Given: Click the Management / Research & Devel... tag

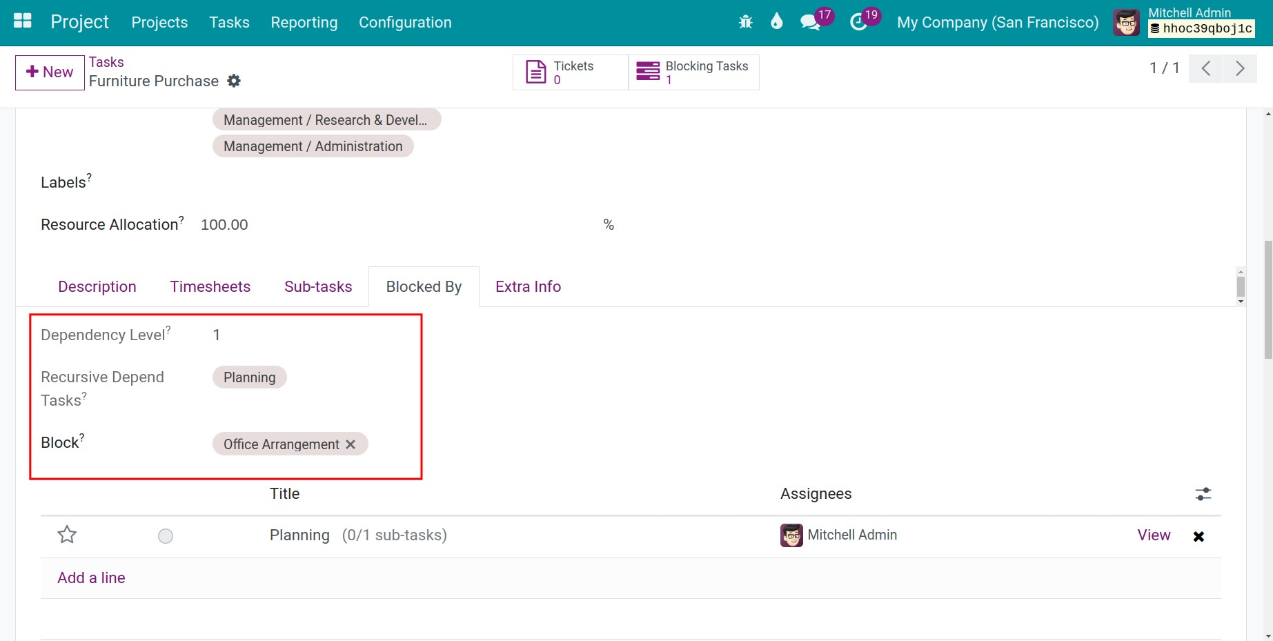Looking at the screenshot, I should point(326,120).
